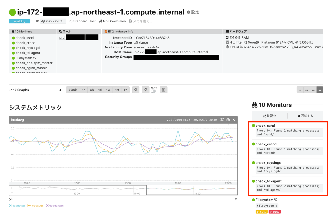Click the overview timeline right edge handle

(239, 190)
